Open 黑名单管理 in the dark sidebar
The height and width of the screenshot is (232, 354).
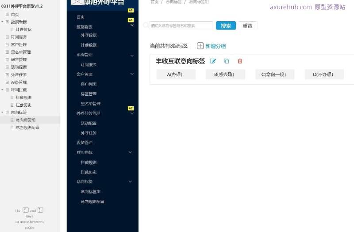pos(91,104)
